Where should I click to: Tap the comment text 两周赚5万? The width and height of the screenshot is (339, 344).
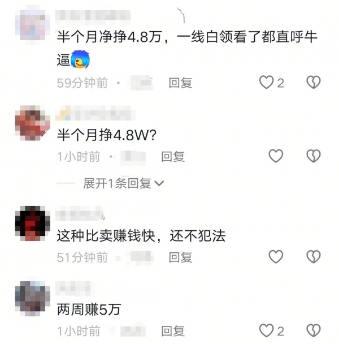[x=89, y=309]
